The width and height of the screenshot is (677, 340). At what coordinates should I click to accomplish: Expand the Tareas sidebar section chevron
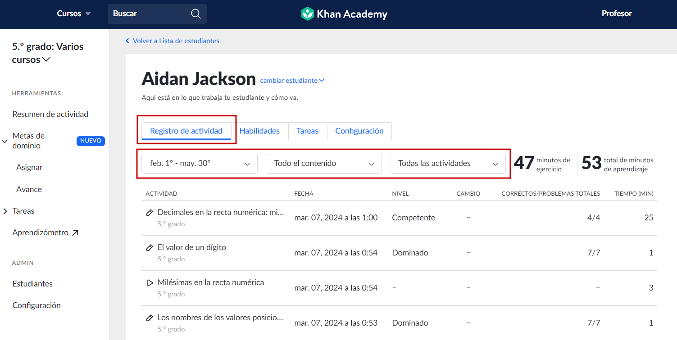click(x=5, y=211)
